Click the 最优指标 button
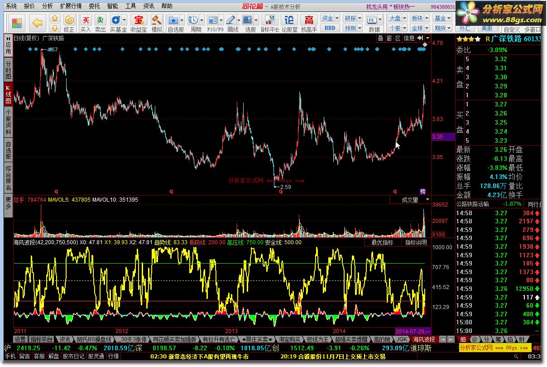This screenshot has height=367, width=547. (383, 243)
